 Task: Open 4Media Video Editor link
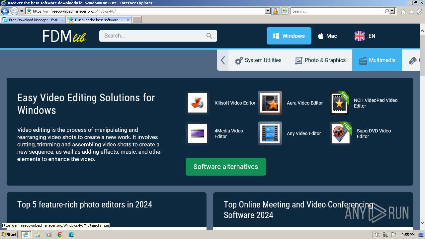tap(229, 133)
